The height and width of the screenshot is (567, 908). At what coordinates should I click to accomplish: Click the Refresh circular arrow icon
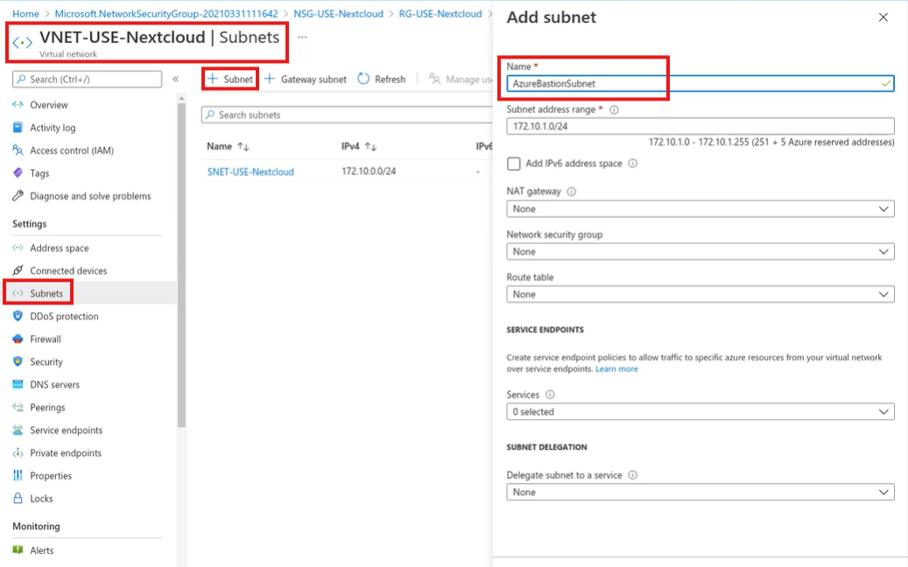coord(363,79)
